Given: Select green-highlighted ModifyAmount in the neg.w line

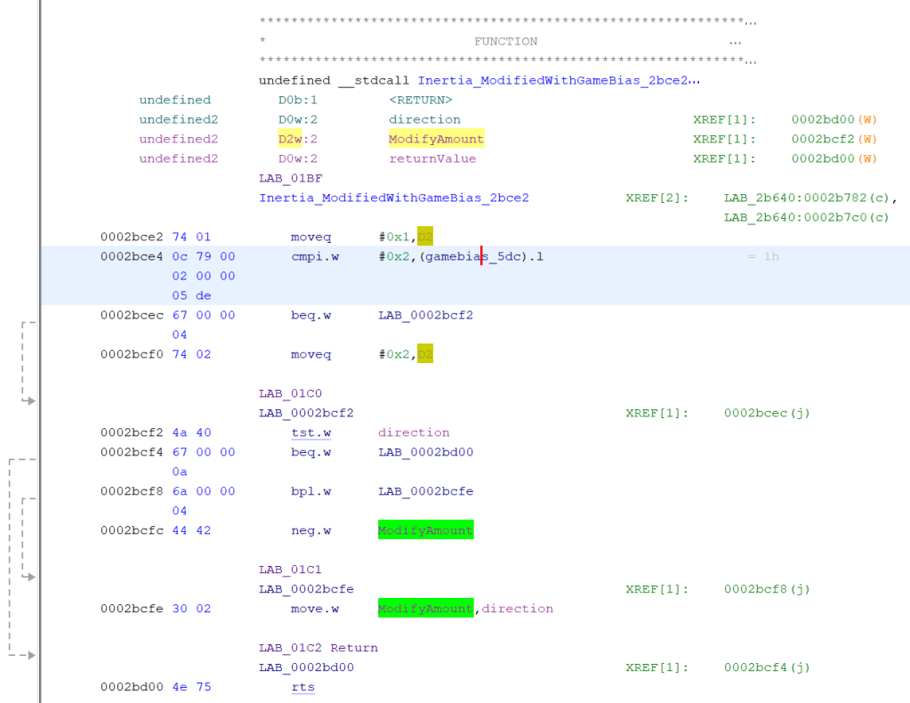Looking at the screenshot, I should 425,530.
